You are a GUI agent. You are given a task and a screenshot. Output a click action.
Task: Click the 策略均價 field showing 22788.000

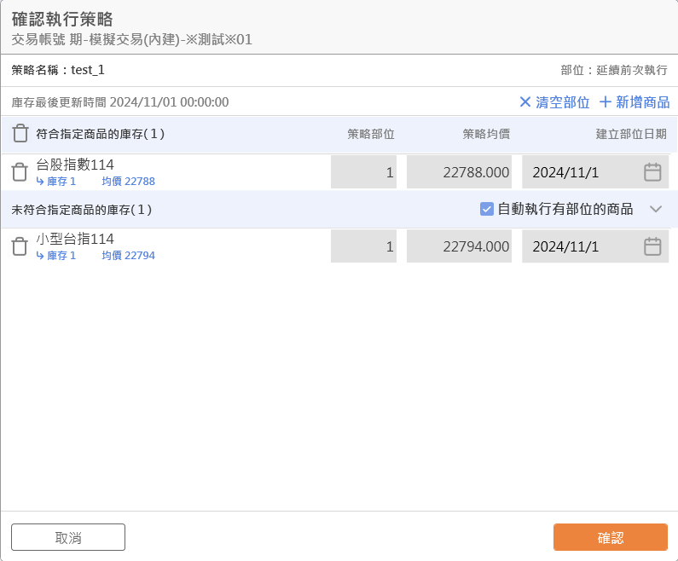click(459, 172)
